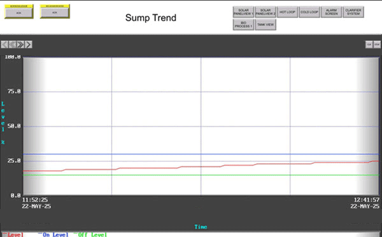This screenshot has height=237, width=382.
Task: Switch to Tank View
Action: coord(265,25)
